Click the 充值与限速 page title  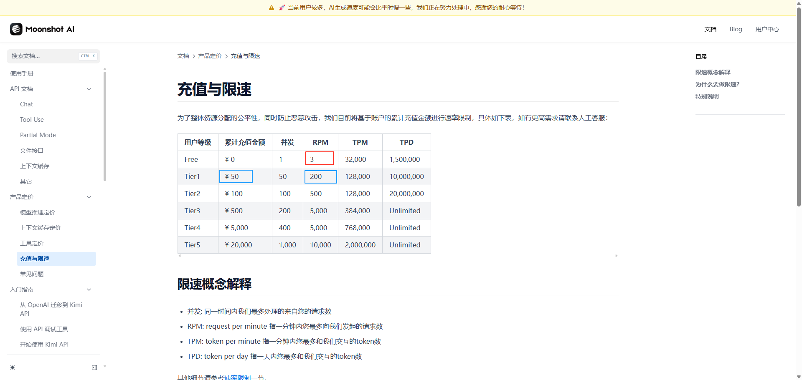214,89
